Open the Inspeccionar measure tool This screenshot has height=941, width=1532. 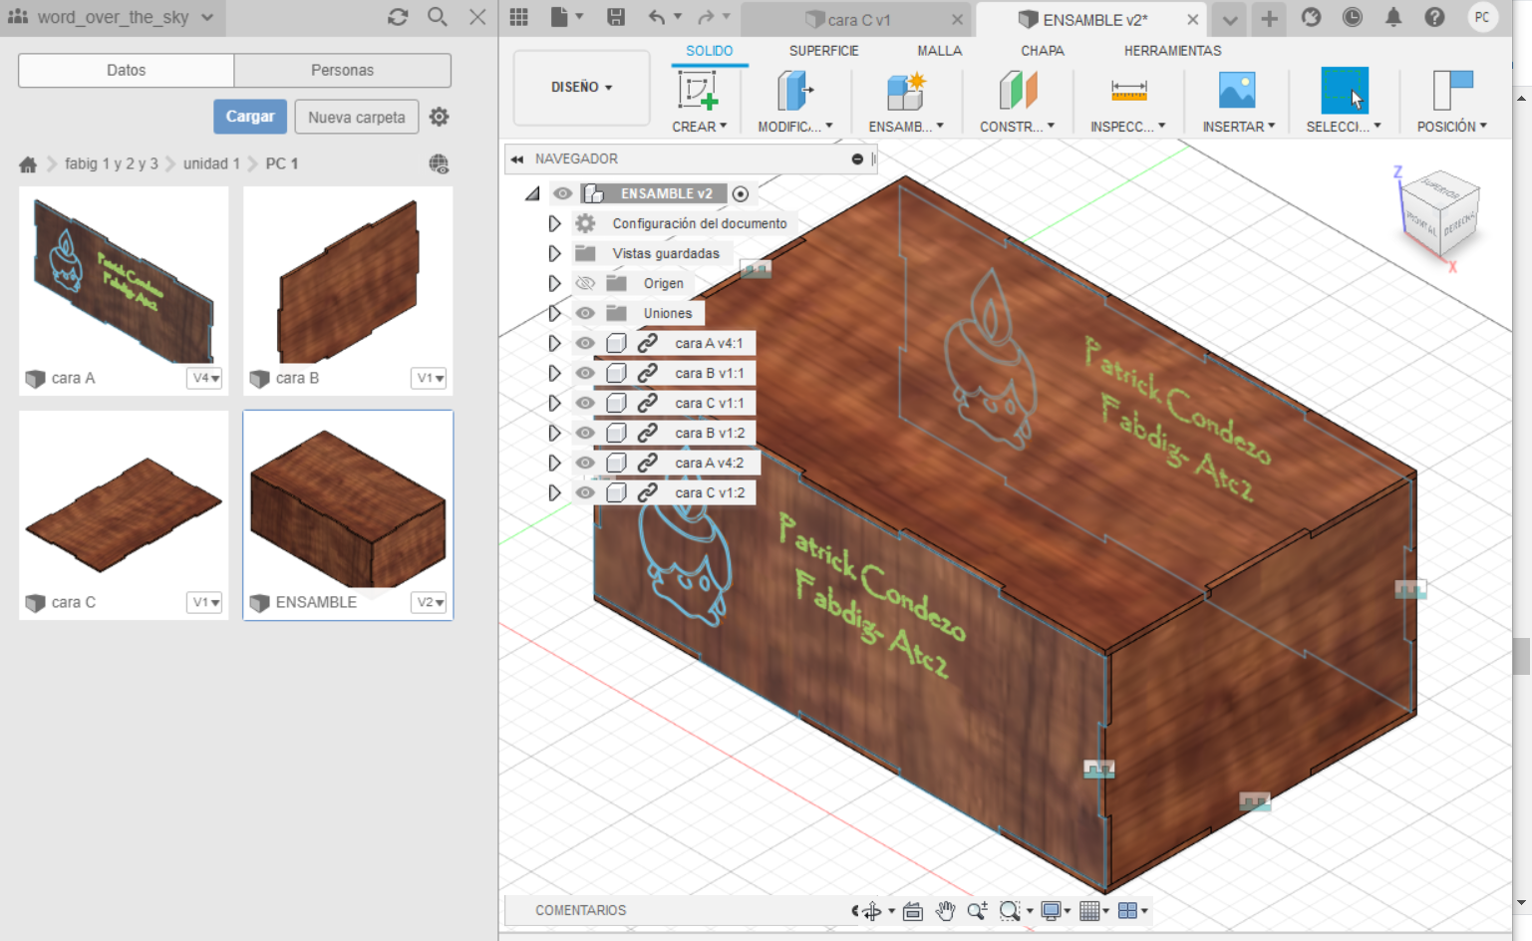tap(1128, 91)
